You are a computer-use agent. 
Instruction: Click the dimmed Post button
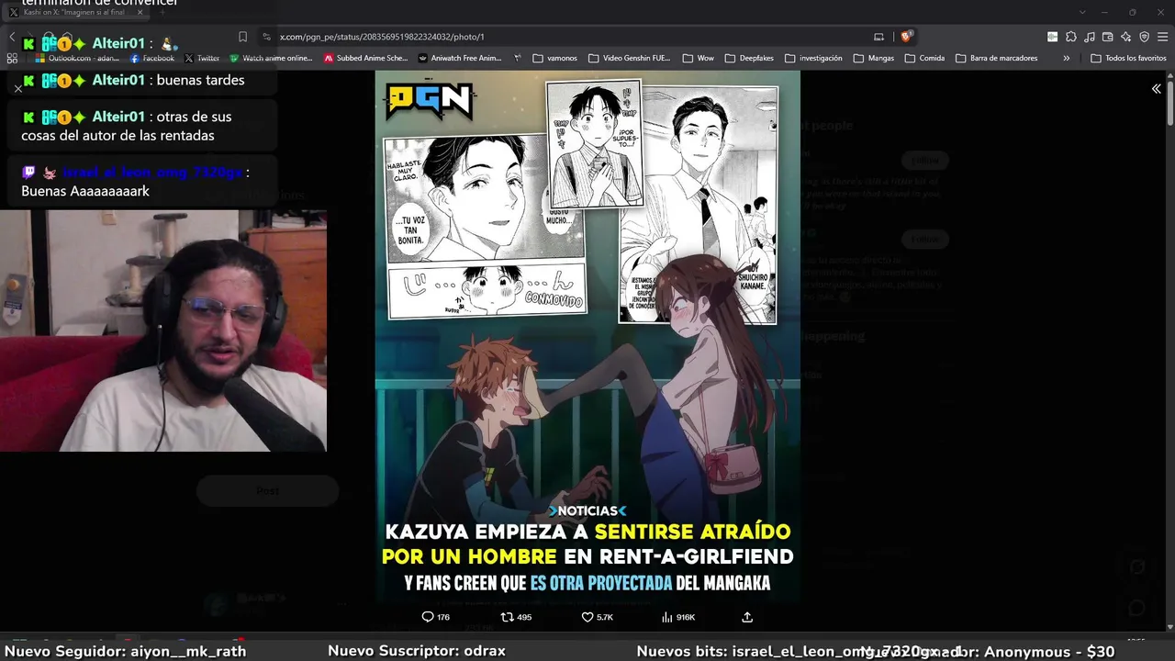coord(267,491)
